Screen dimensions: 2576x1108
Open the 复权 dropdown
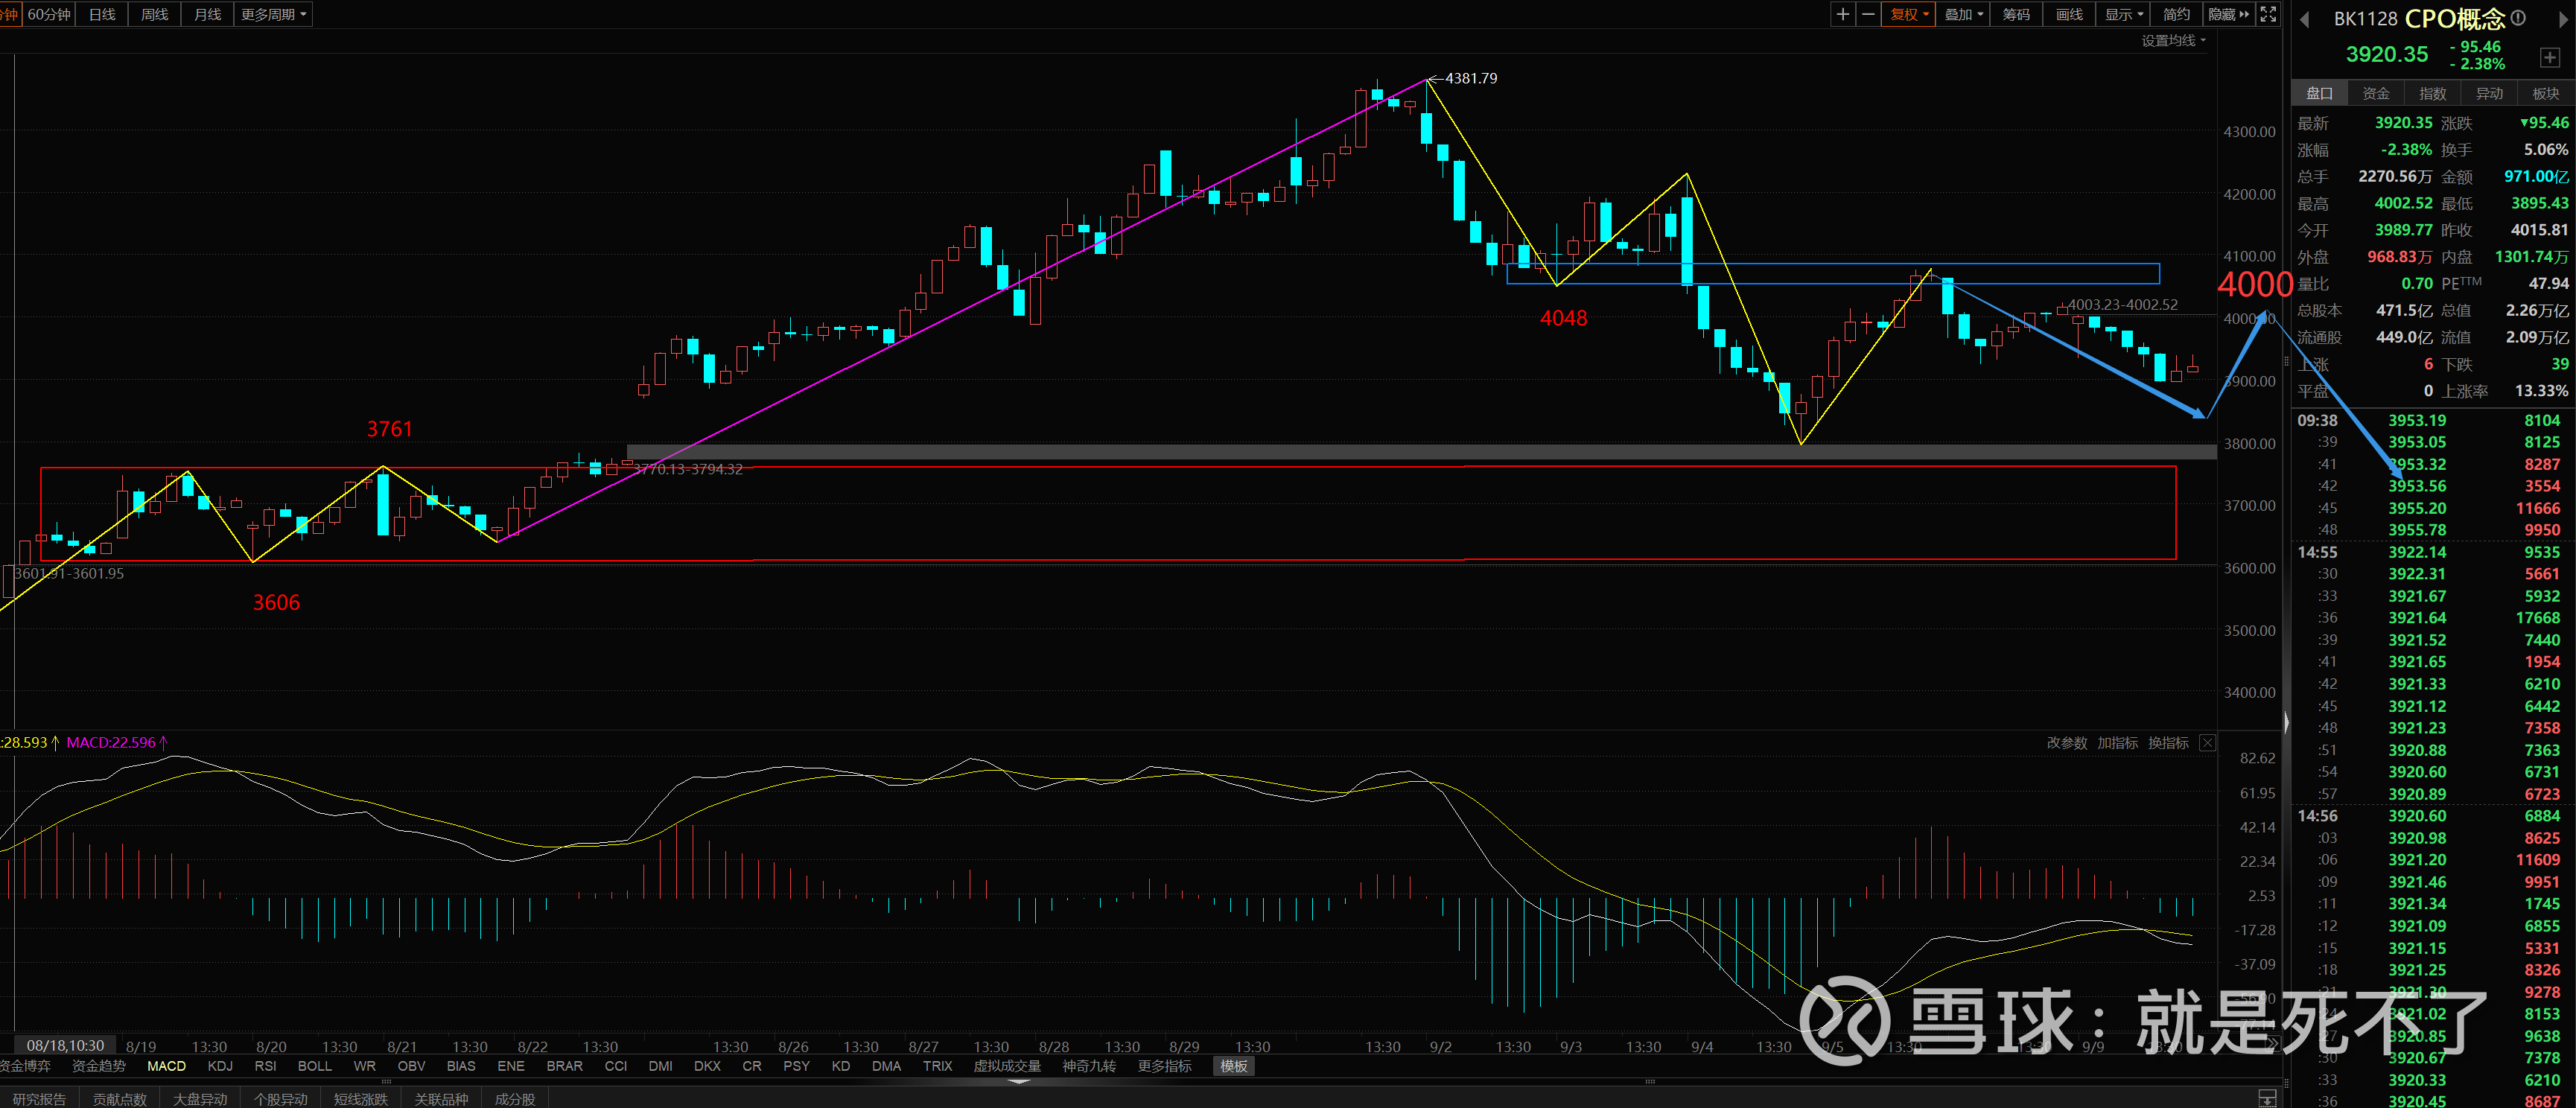(1909, 14)
